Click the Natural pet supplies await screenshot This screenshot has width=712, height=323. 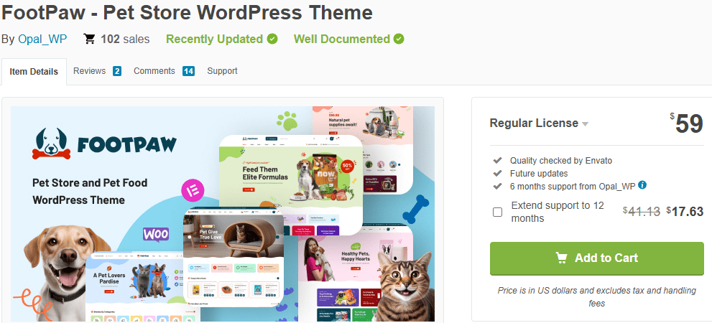coord(362,150)
